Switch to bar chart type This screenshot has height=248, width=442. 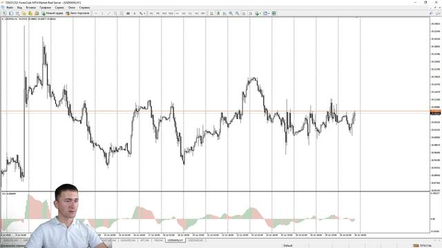pos(212,13)
